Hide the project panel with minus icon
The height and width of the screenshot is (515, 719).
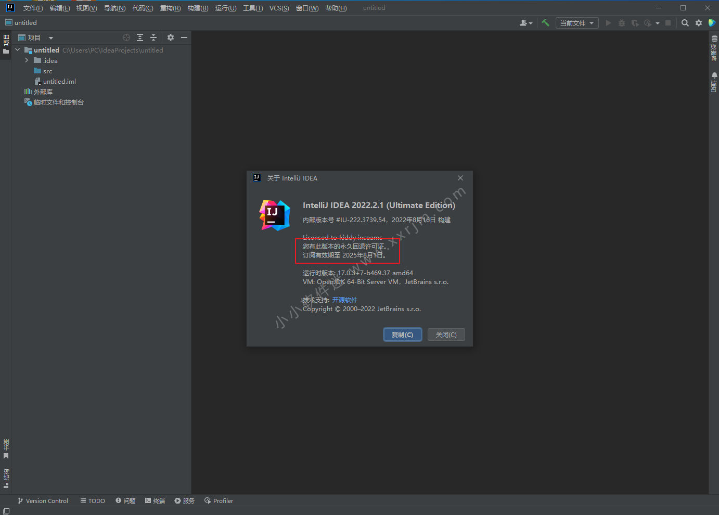tap(184, 37)
